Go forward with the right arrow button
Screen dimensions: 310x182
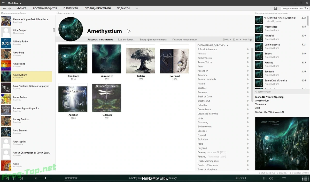click(10, 8)
